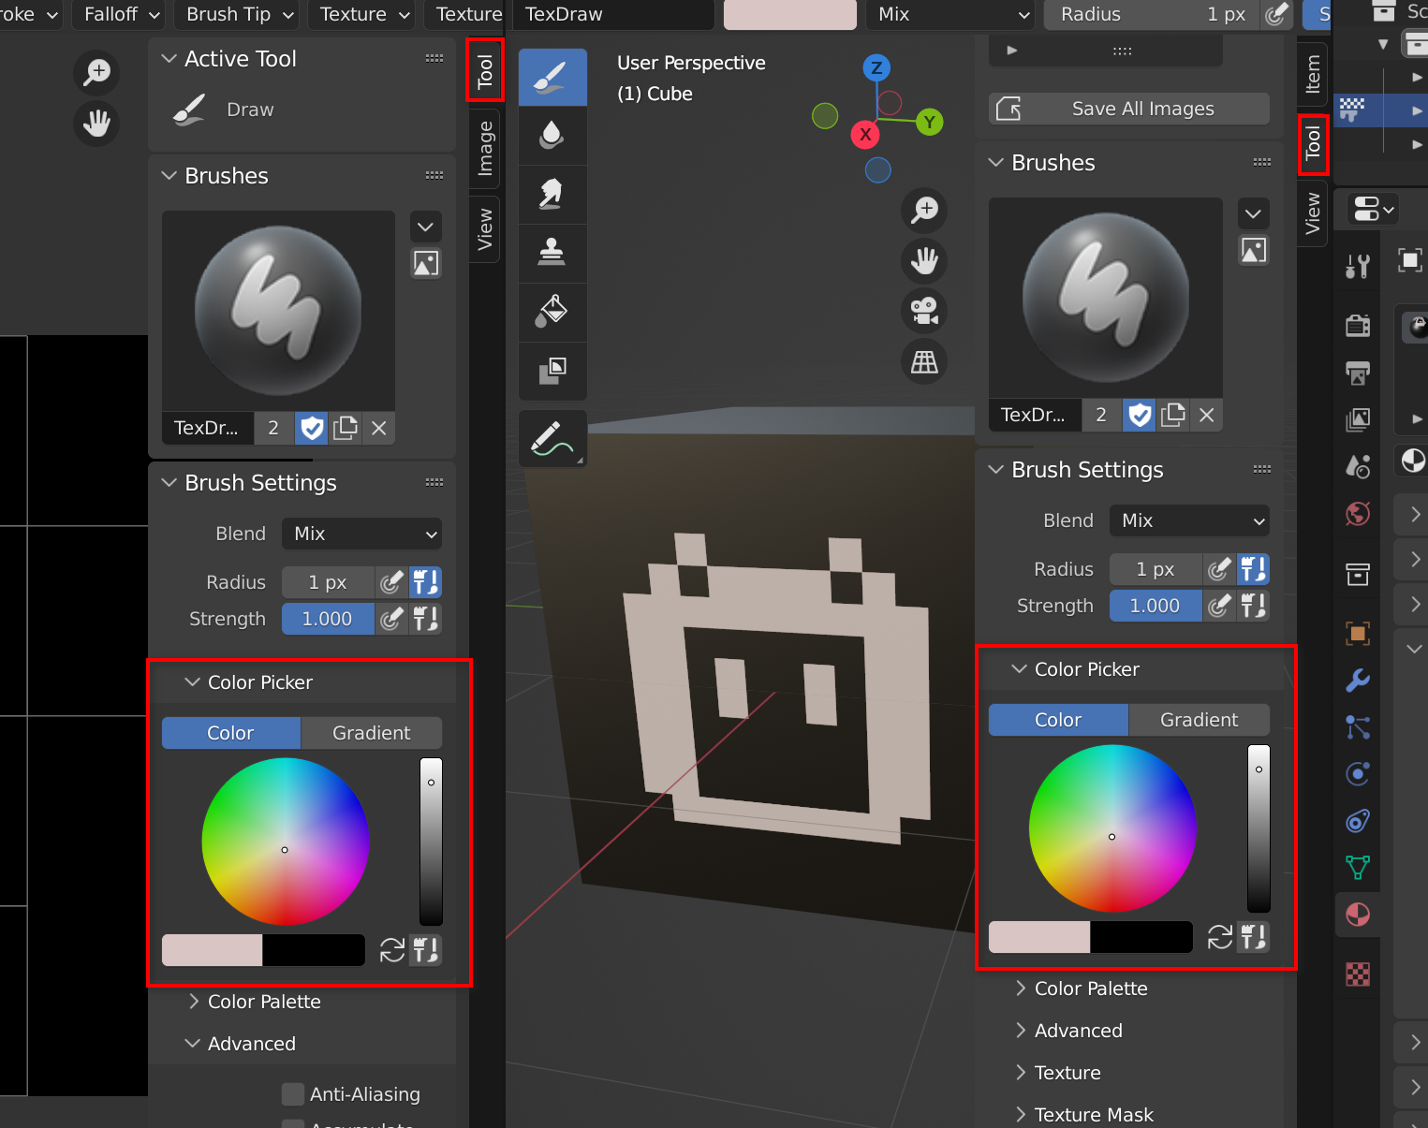This screenshot has width=1428, height=1128.
Task: Select the Annotate tool in viewport toolbar
Action: coord(552,438)
